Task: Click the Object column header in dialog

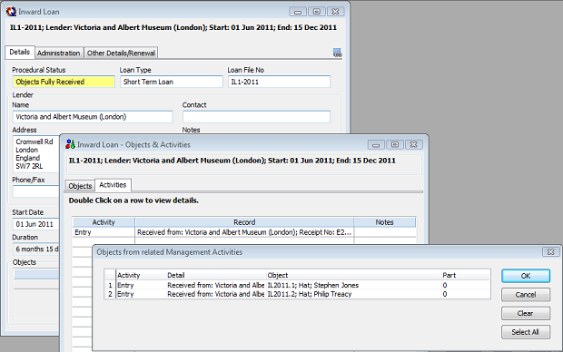Action: click(353, 275)
